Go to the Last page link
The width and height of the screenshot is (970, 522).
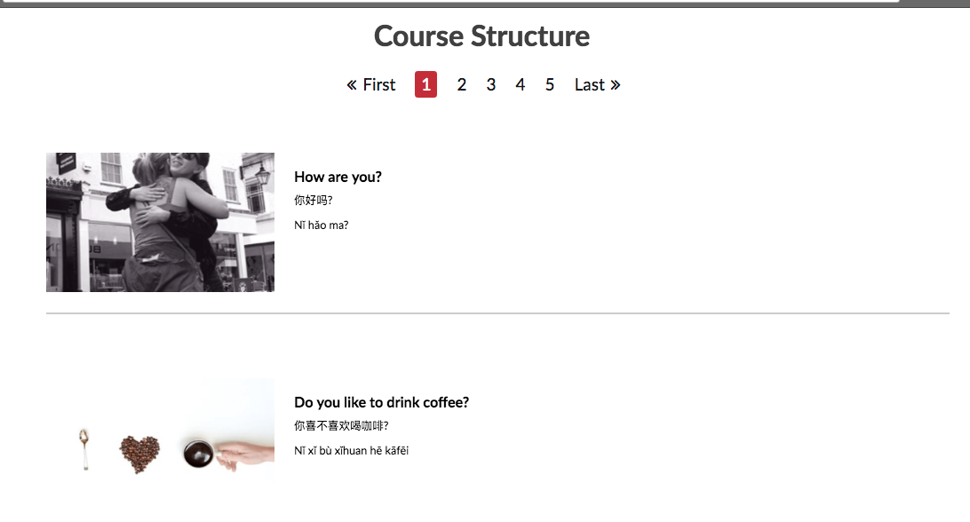[x=597, y=84]
